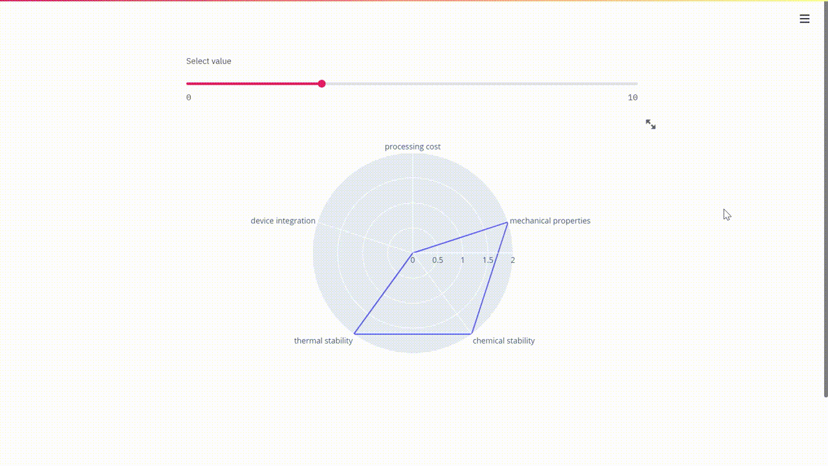
Task: Click the 'processing cost' axis label
Action: pyautogui.click(x=412, y=146)
